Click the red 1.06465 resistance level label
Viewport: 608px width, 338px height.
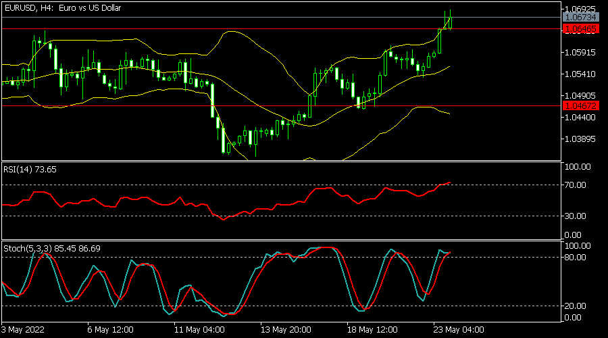pos(580,28)
